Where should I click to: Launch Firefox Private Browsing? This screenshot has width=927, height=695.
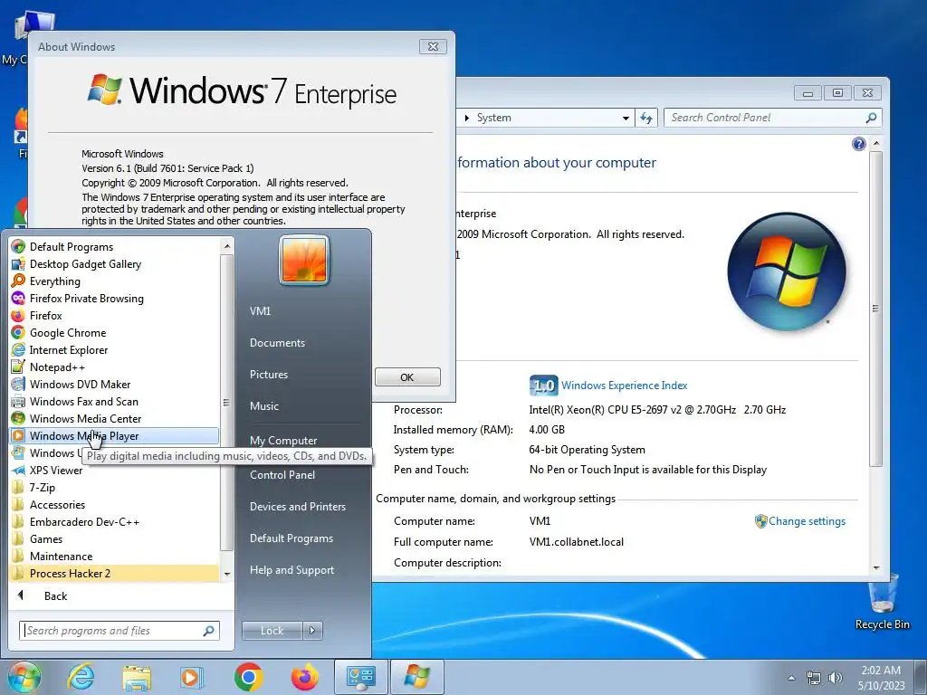point(115,299)
